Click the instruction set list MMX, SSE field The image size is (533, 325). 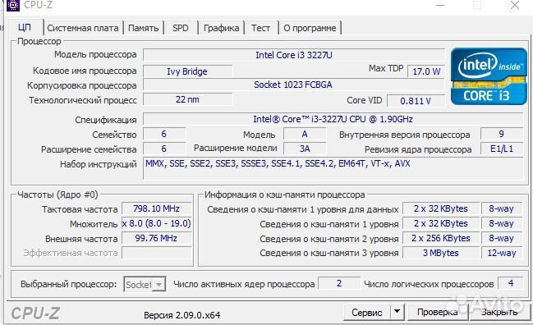tap(333, 168)
